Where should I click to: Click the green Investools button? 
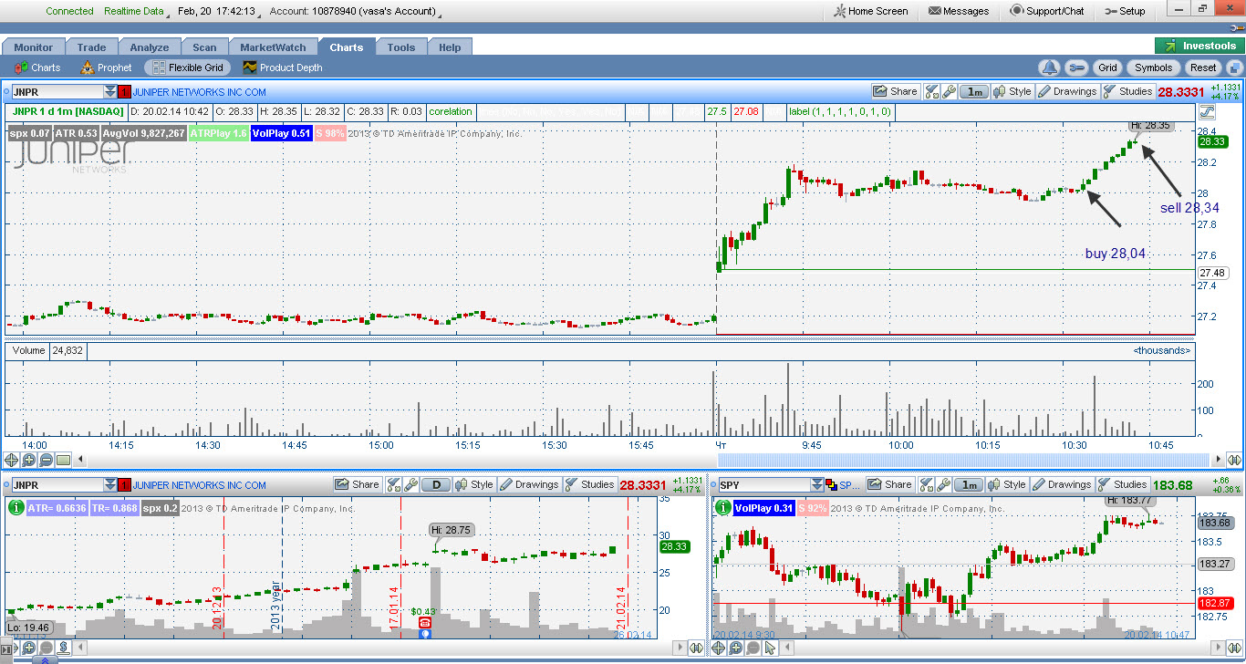coord(1200,47)
